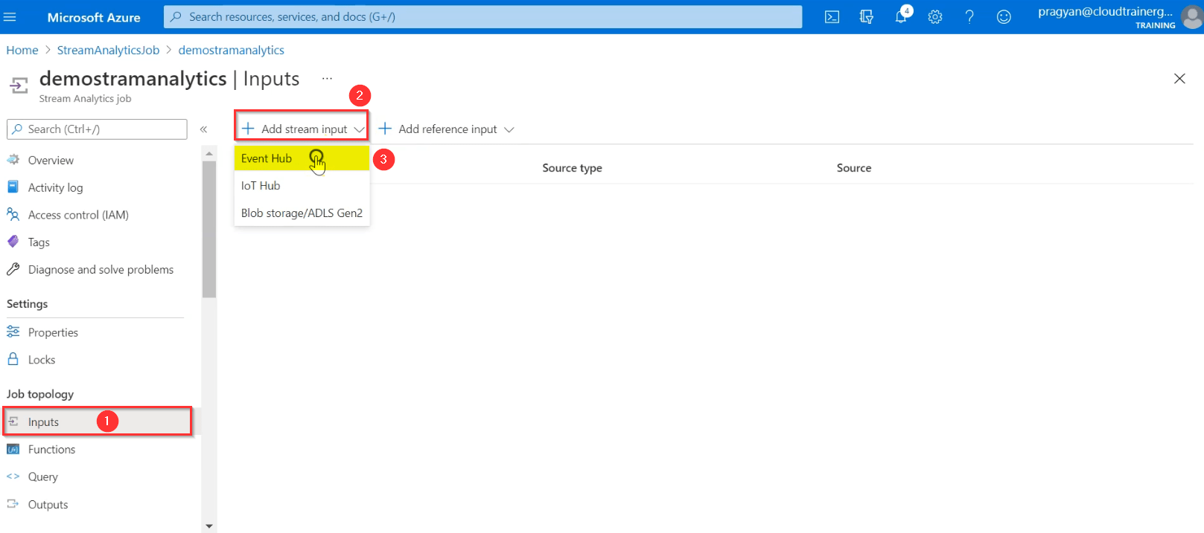Click the help question mark icon
This screenshot has height=533, width=1204.
pyautogui.click(x=969, y=17)
